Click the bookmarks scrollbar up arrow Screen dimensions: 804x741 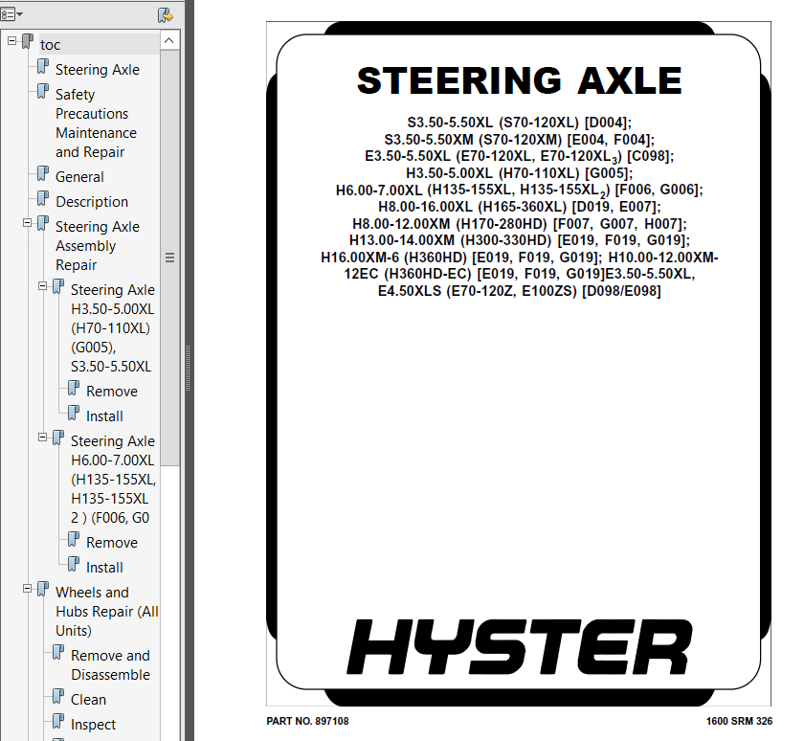click(x=169, y=40)
